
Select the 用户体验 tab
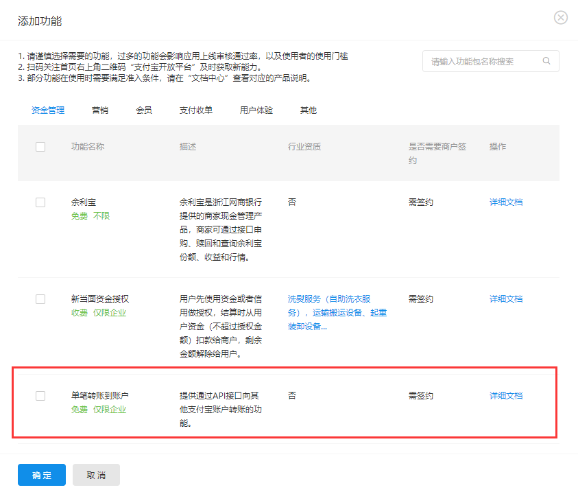click(256, 110)
